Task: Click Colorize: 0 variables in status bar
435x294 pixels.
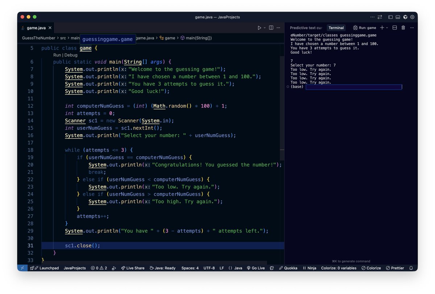Action: pos(339,268)
